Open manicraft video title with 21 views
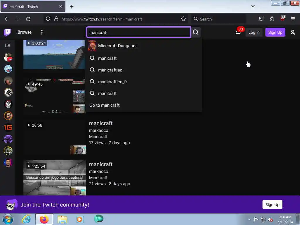300x225 pixels. pyautogui.click(x=101, y=164)
